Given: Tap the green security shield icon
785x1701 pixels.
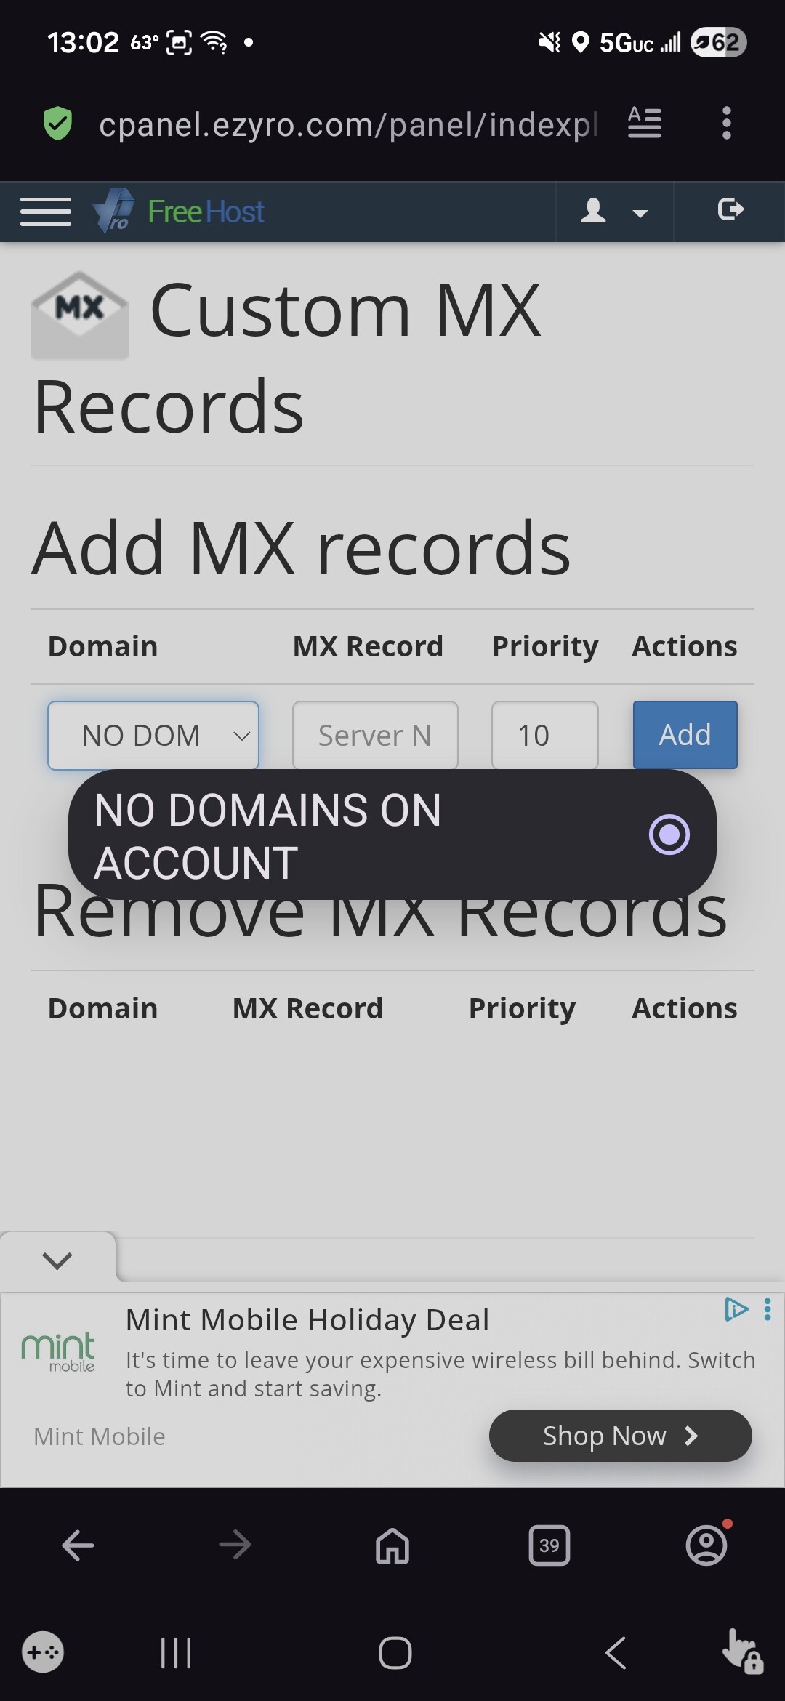Looking at the screenshot, I should (x=57, y=123).
